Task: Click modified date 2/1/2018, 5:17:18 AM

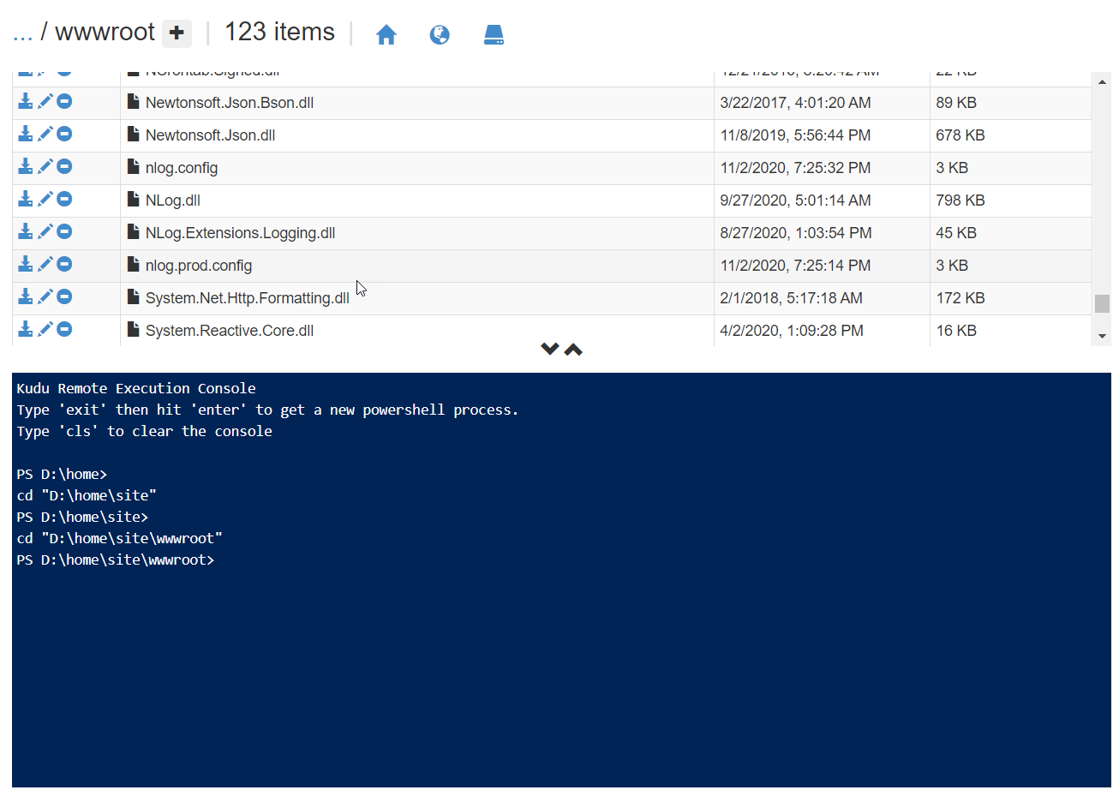Action: point(791,298)
